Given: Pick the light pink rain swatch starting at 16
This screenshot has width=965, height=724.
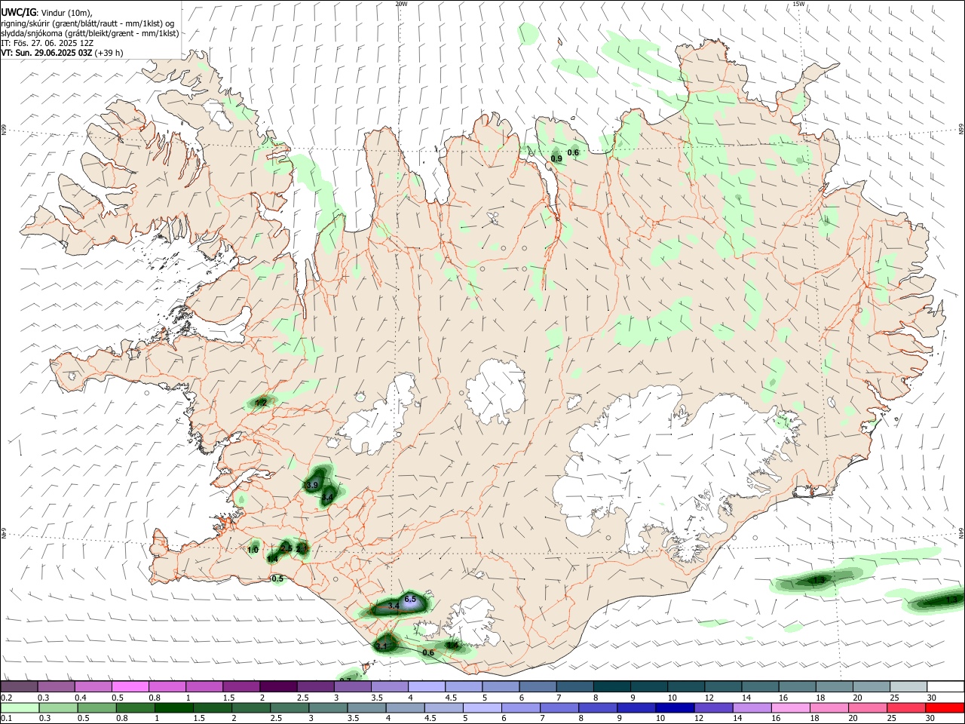Looking at the screenshot, I should [x=790, y=708].
